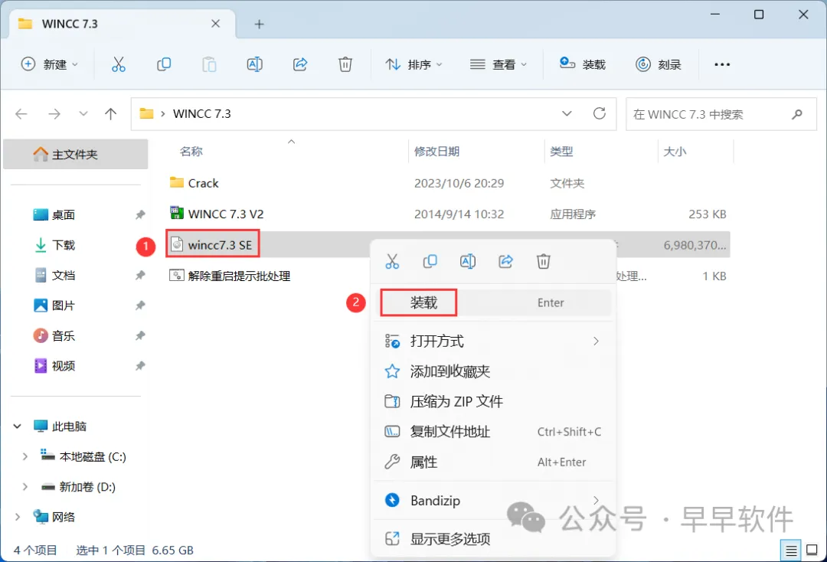Image resolution: width=827 pixels, height=562 pixels.
Task: Choose 显示更多选项 entry
Action: (494, 539)
